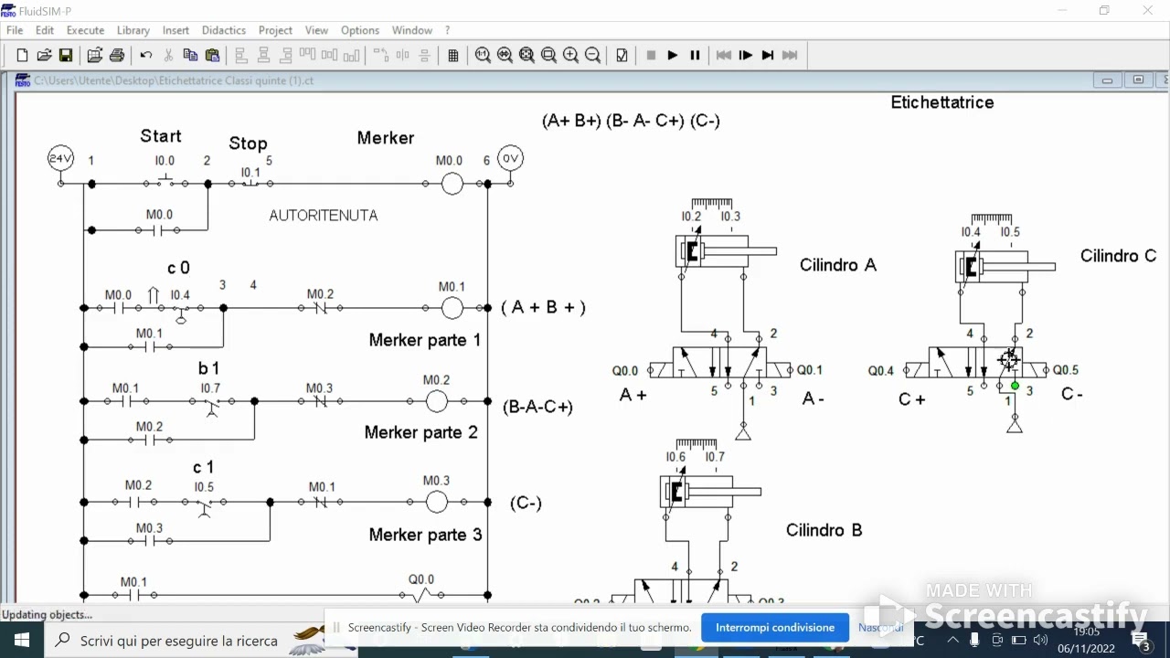Screen dimensions: 1170x658
Task: Click the next topic skip icon
Action: pyautogui.click(x=790, y=56)
